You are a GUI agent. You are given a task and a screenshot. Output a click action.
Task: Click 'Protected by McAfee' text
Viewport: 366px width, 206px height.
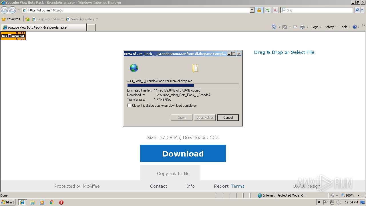[77, 186]
